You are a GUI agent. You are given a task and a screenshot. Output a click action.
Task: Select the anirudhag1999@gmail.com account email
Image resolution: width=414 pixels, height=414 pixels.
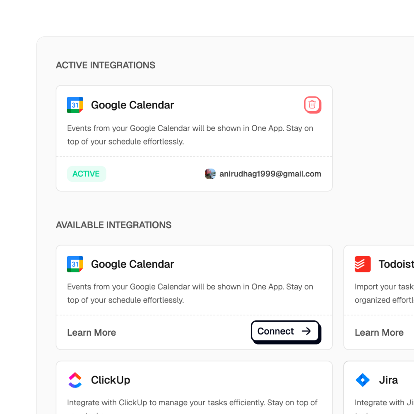pyautogui.click(x=270, y=174)
